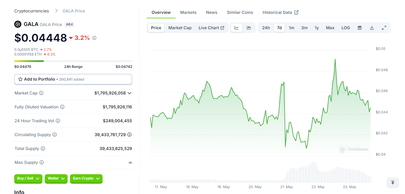Expand the chart to fullscreen
Image resolution: width=405 pixels, height=194 pixels.
pyautogui.click(x=384, y=28)
